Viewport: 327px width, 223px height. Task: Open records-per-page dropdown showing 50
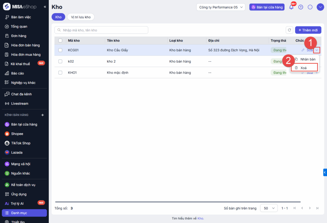(269, 208)
